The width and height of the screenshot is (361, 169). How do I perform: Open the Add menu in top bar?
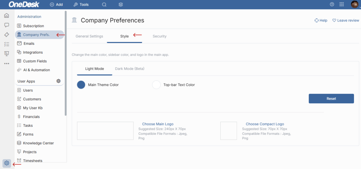tap(56, 5)
